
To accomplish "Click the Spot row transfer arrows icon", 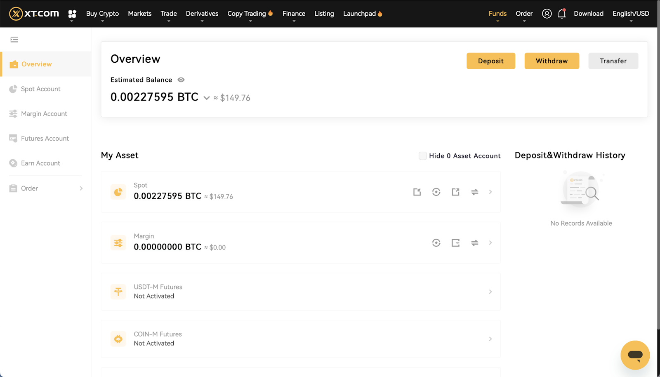I will click(475, 192).
